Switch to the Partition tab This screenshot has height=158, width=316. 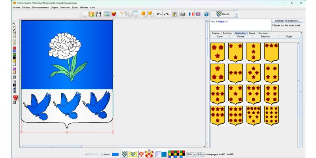pos(227,33)
